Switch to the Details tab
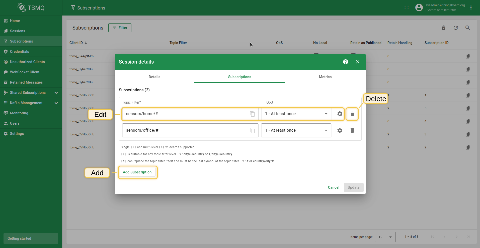Image resolution: width=480 pixels, height=248 pixels. click(x=154, y=77)
